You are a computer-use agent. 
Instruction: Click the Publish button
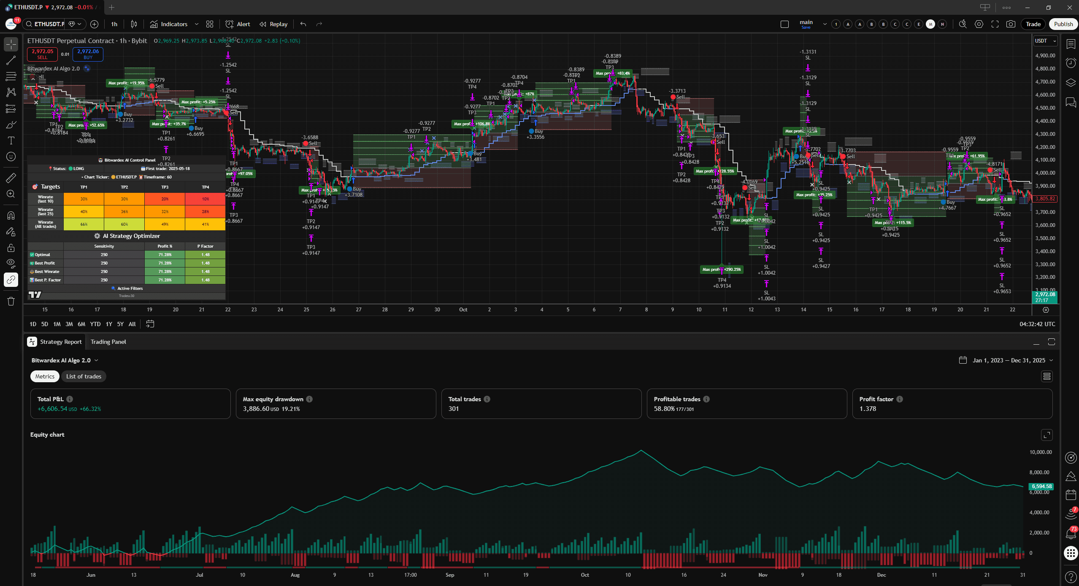tap(1063, 24)
